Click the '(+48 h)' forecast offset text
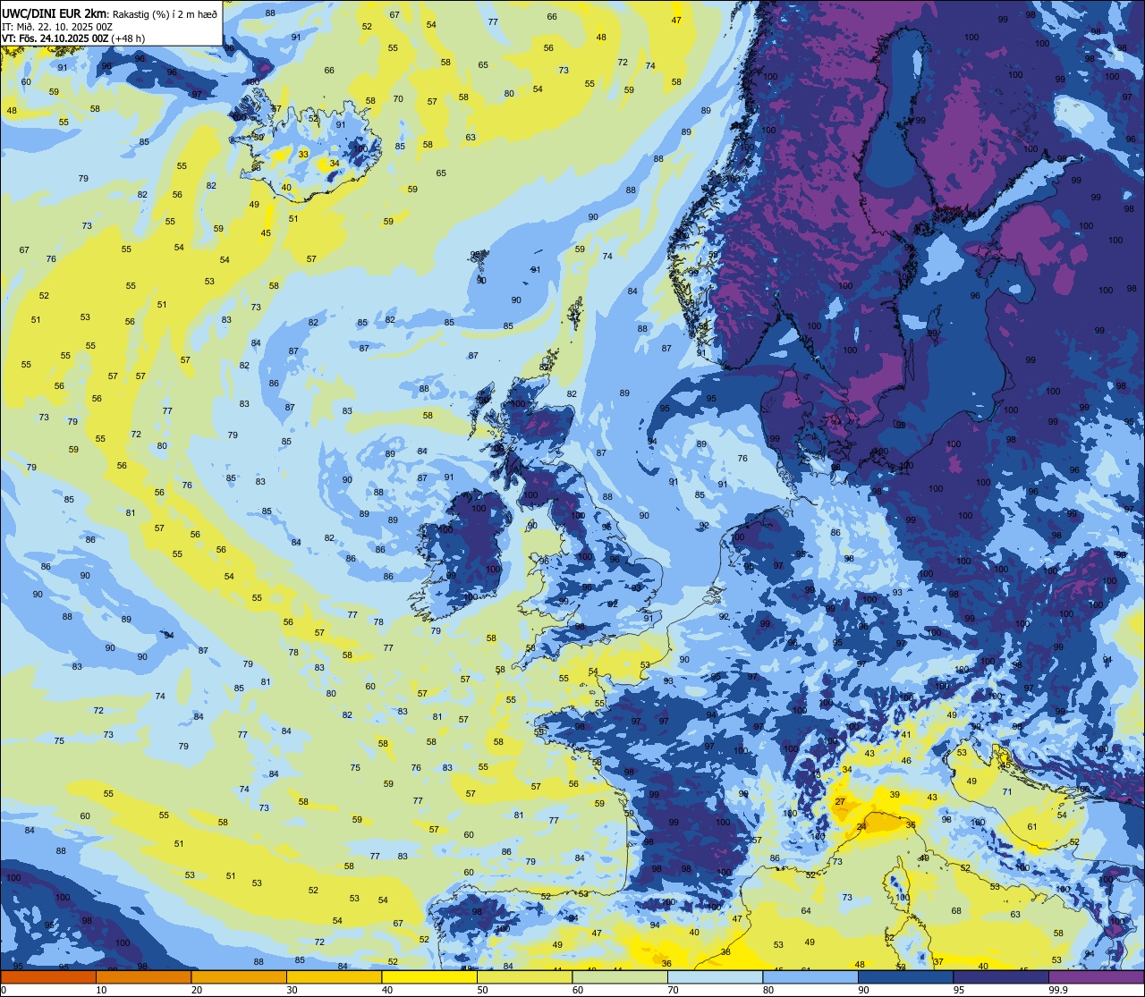 point(129,38)
